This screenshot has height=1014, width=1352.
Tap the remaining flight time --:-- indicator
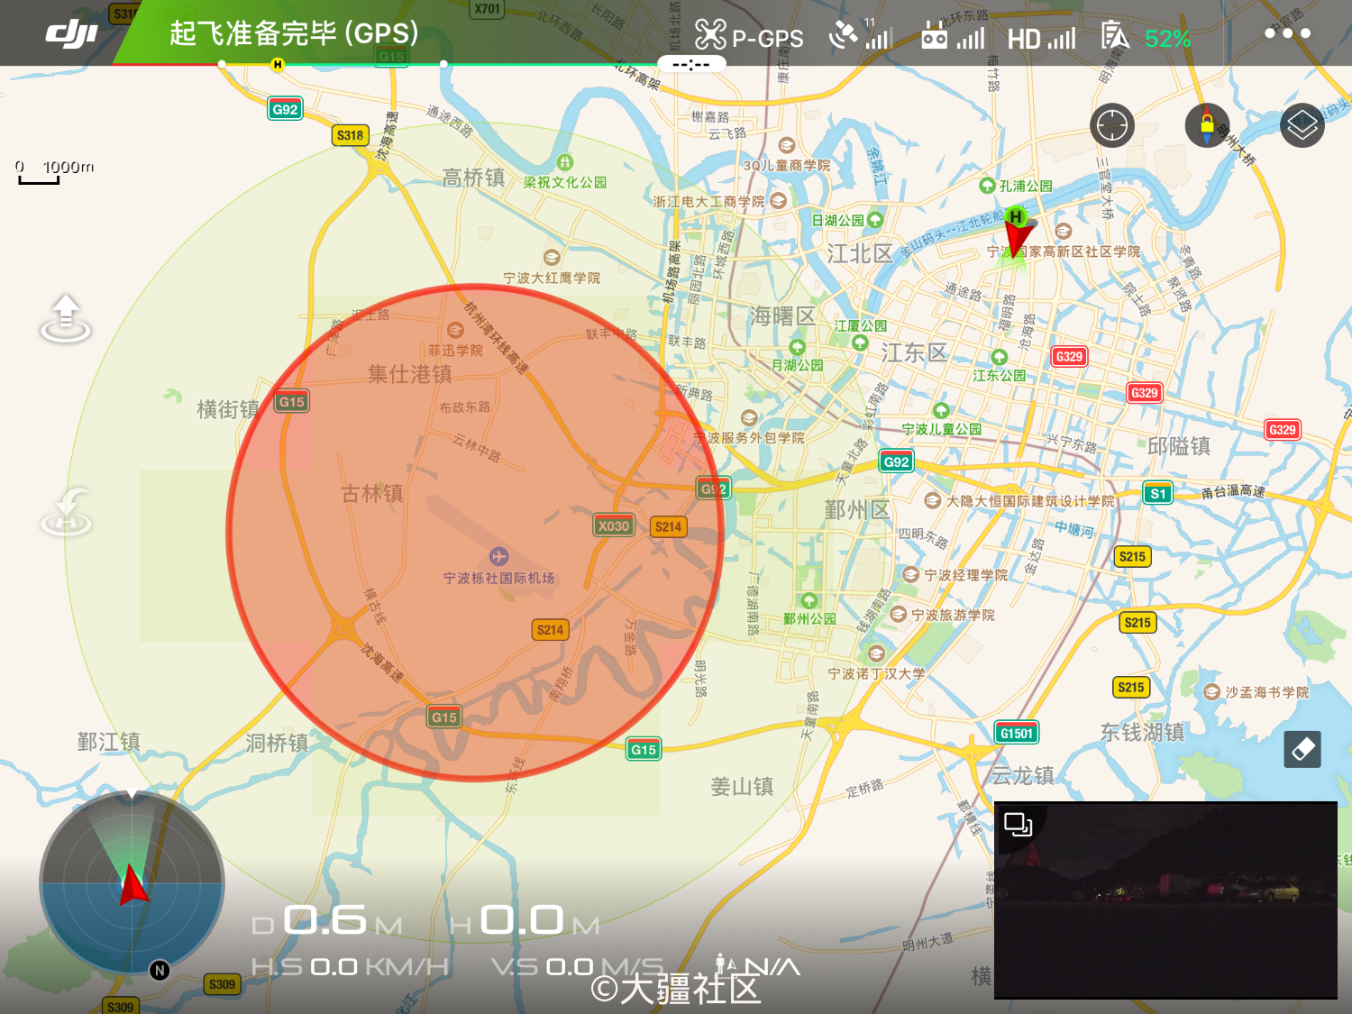[690, 64]
